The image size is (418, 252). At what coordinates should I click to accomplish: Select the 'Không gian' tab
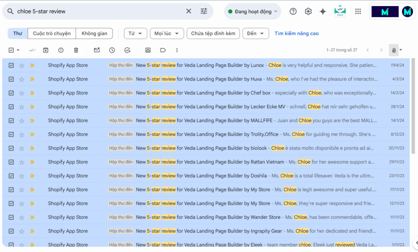(x=94, y=33)
